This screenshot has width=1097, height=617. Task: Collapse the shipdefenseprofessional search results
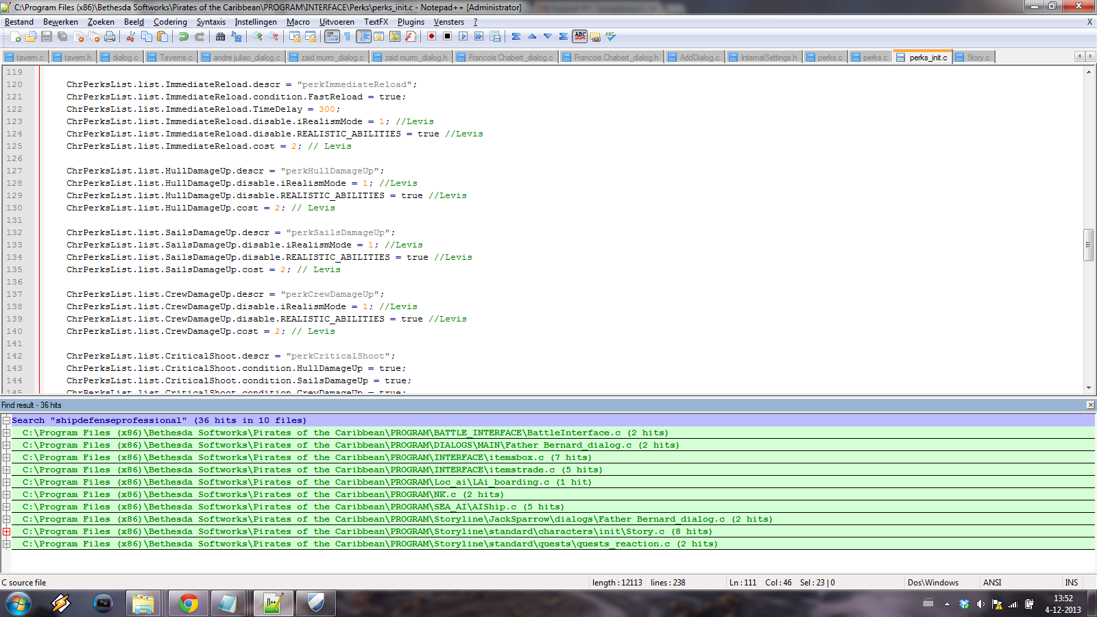pyautogui.click(x=6, y=420)
